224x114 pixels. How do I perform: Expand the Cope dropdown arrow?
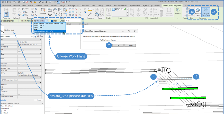(30, 9)
